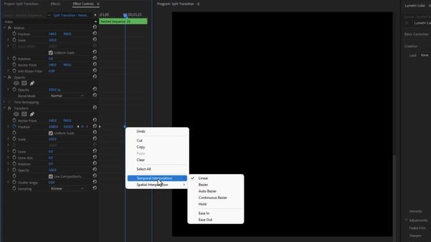Open the Effect Controls panel menu
Image resolution: width=431 pixels, height=242 pixels.
click(98, 4)
